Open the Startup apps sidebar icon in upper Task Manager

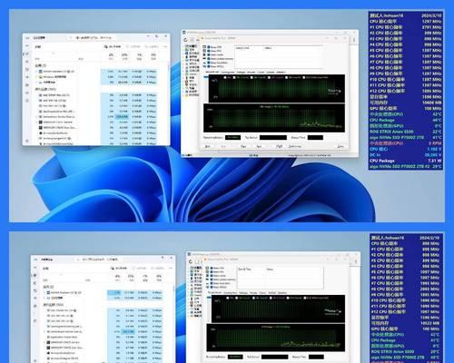tap(27, 77)
